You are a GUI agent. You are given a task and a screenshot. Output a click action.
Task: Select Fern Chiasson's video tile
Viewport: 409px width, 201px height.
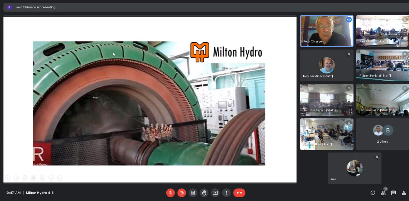327,31
